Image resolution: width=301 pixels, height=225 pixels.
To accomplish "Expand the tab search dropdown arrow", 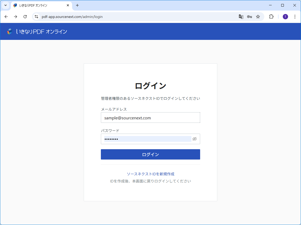I will pos(5,5).
